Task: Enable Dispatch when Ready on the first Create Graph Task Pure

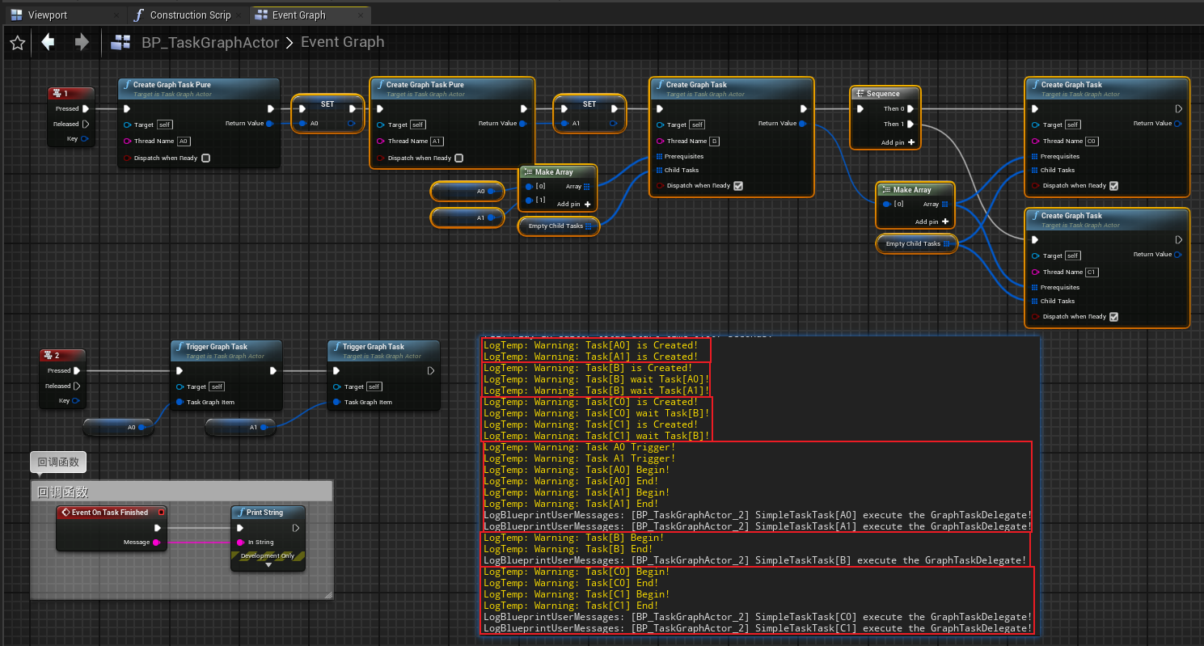Action: [206, 158]
